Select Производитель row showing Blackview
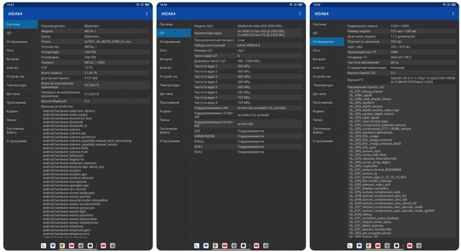Screen dimensions: 461x252 [x=95, y=26]
